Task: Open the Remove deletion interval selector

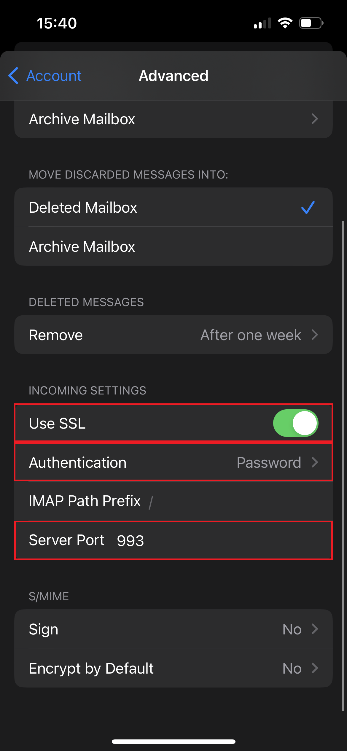Action: point(173,335)
